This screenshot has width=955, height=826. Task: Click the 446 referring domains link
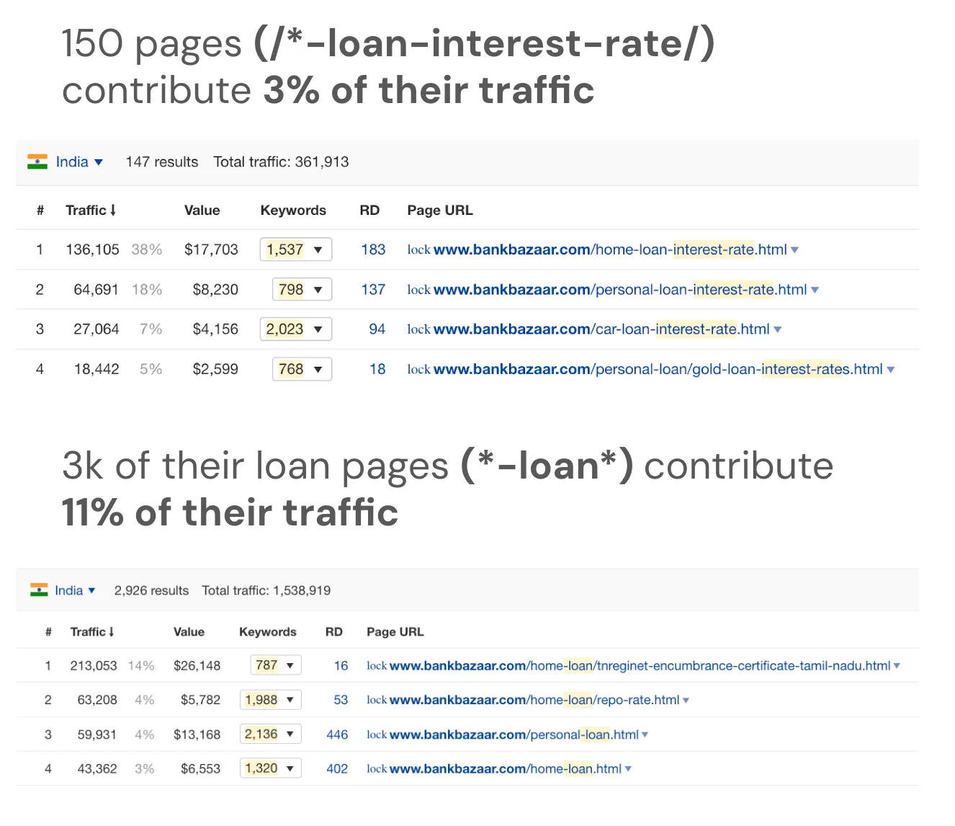[337, 734]
